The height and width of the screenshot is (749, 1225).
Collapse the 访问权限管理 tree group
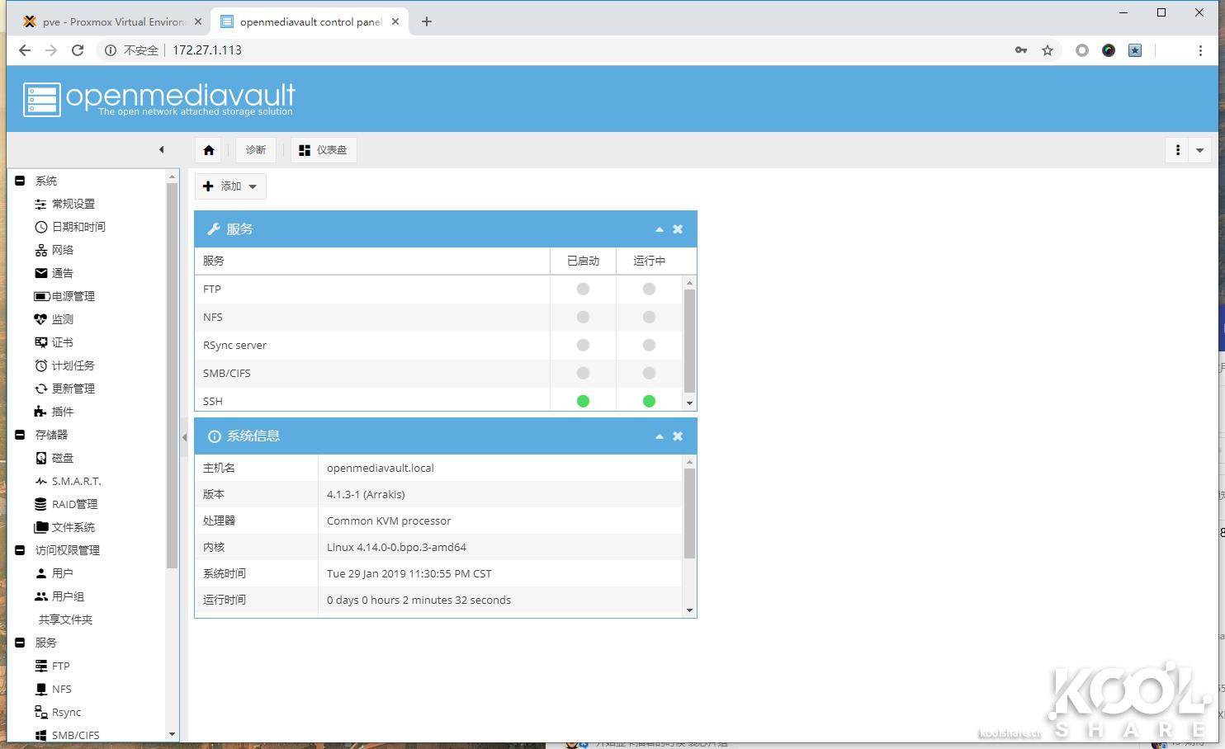pyautogui.click(x=20, y=550)
